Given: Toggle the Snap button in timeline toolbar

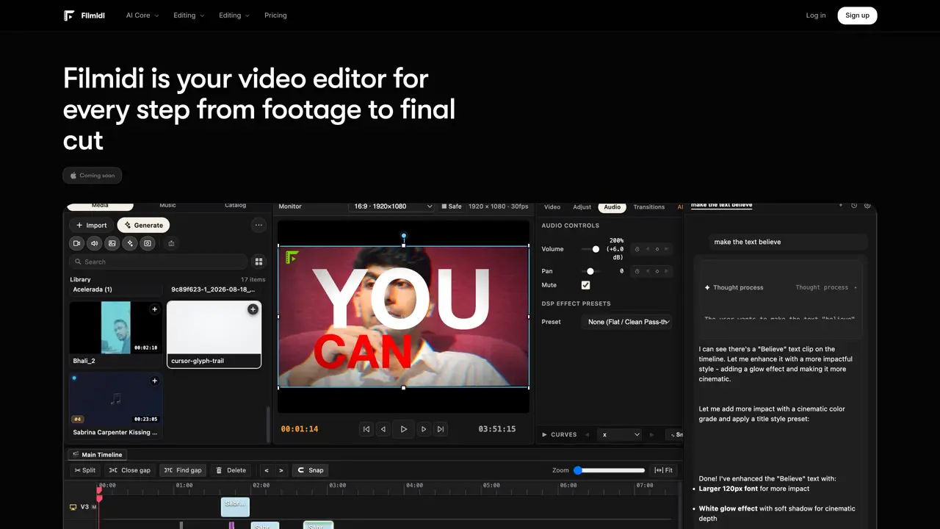Looking at the screenshot, I should [311, 470].
